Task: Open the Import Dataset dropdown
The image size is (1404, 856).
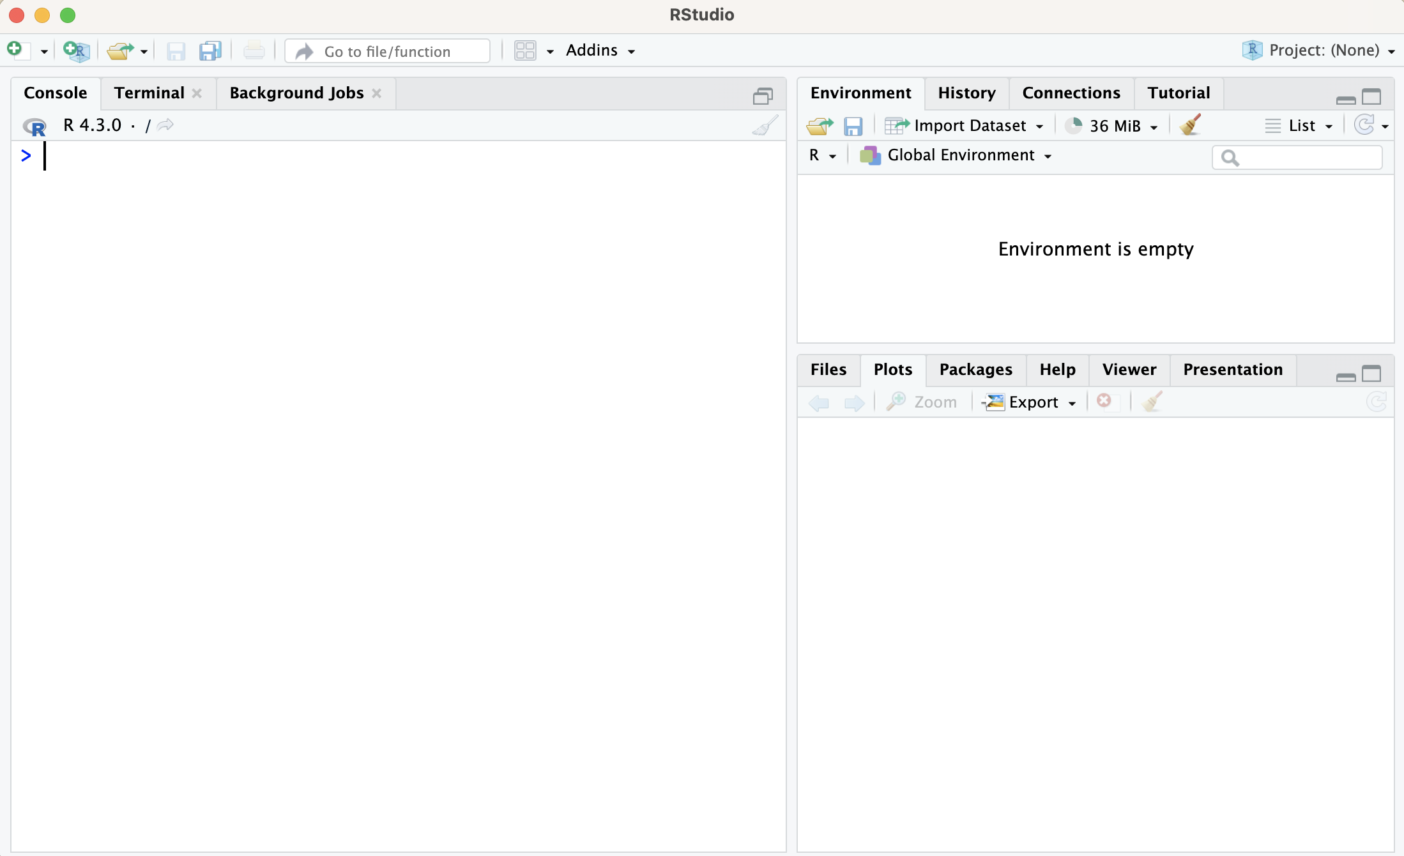Action: point(969,126)
